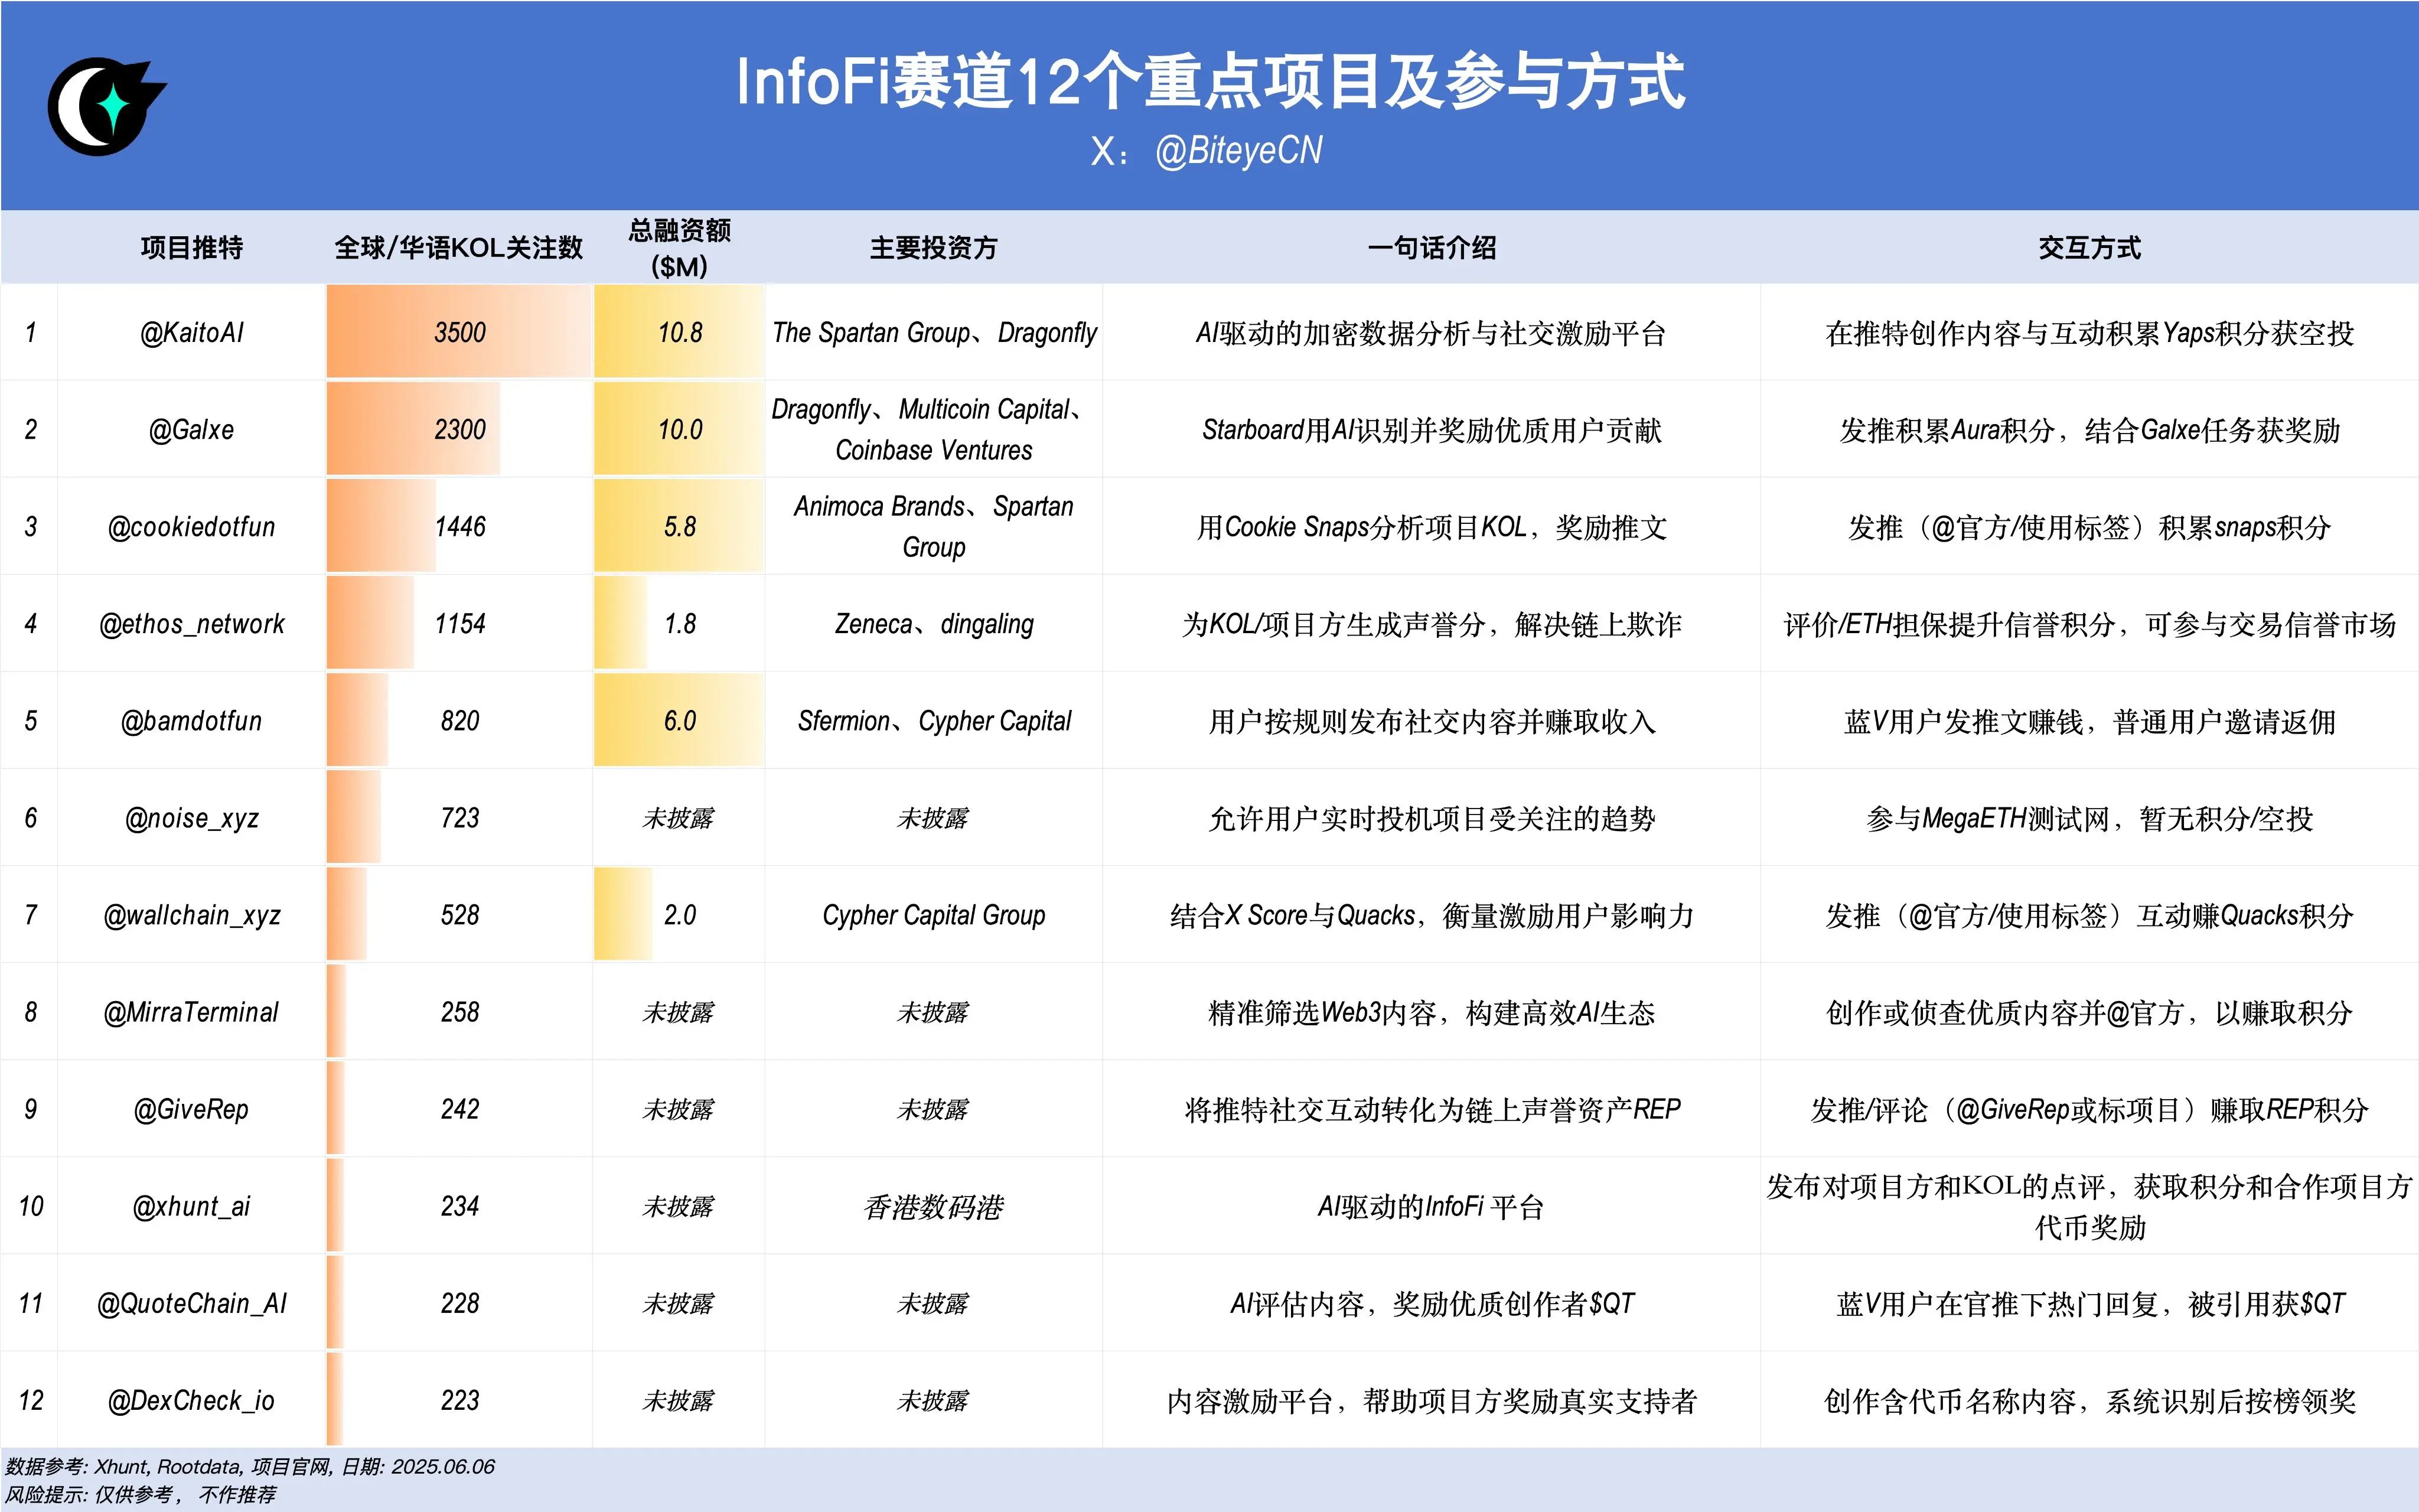
Task: Click the Biteye moon-star logo
Action: pyautogui.click(x=106, y=106)
